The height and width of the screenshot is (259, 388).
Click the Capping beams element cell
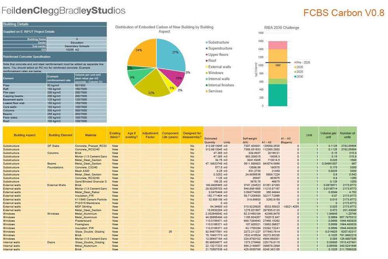[x=25, y=96]
